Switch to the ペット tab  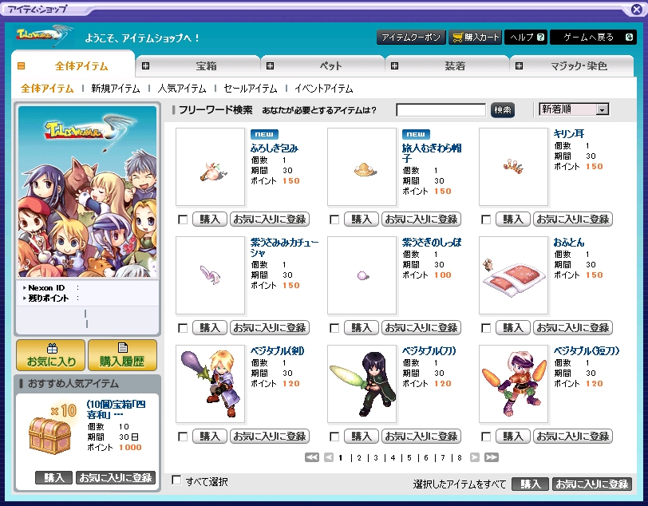(322, 65)
